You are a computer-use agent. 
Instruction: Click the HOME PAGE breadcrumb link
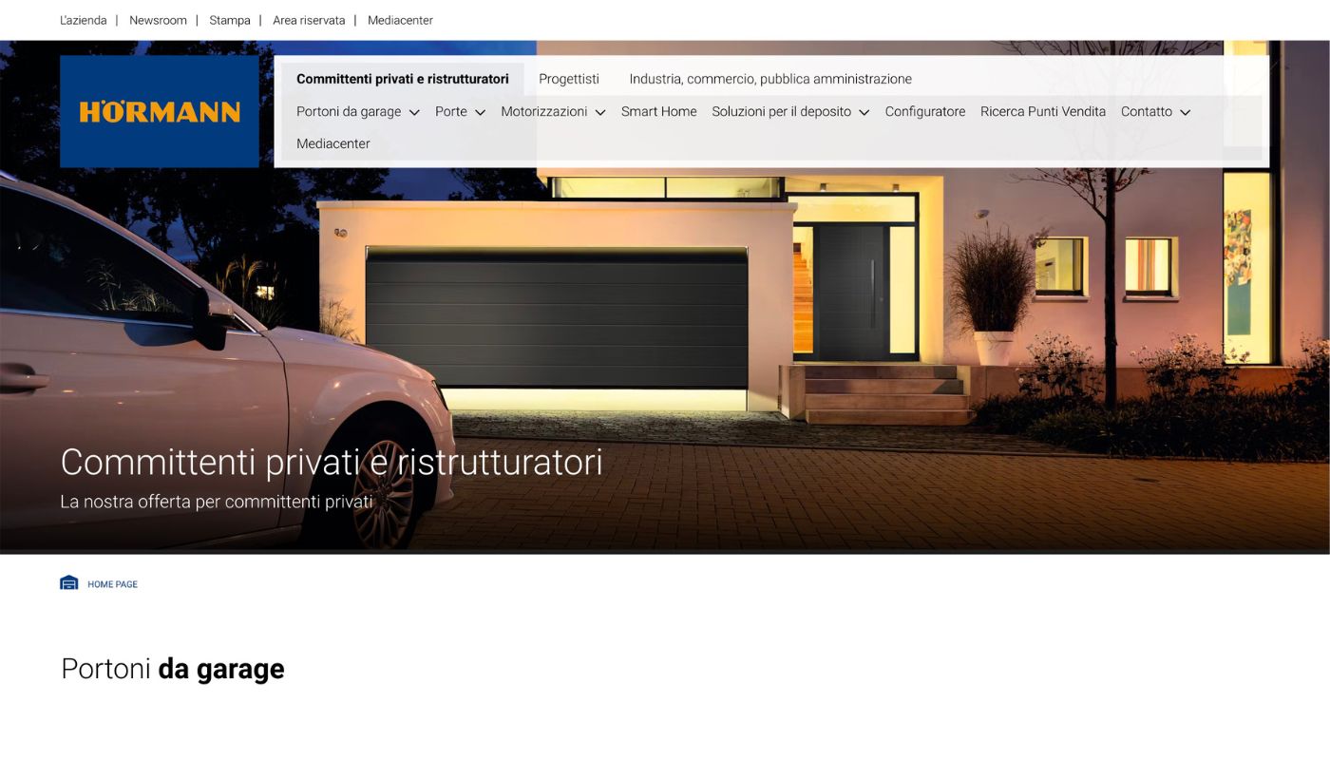[x=112, y=584]
